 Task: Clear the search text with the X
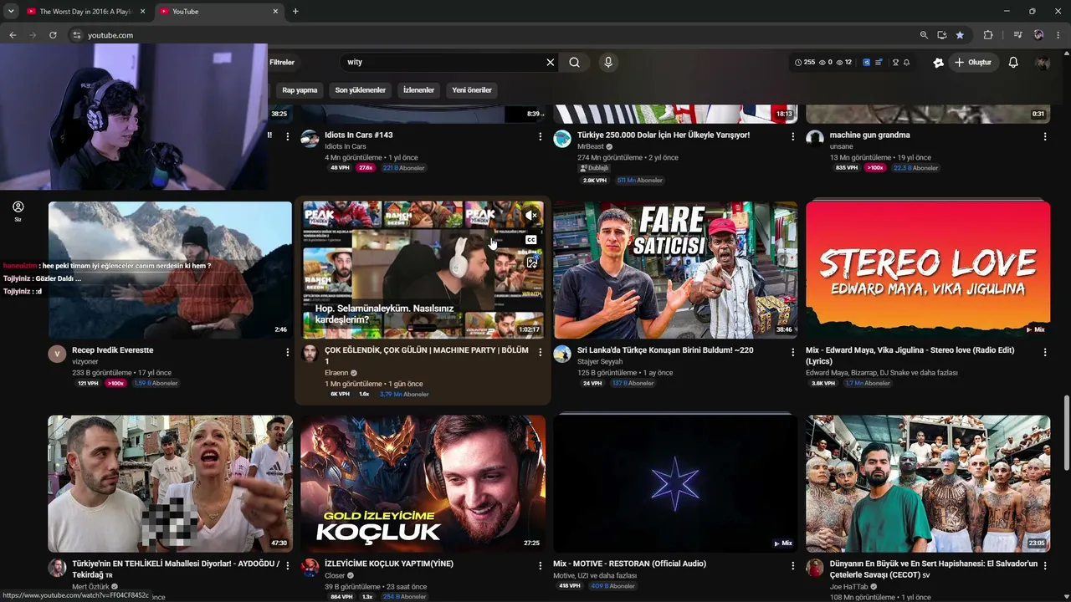pos(551,62)
